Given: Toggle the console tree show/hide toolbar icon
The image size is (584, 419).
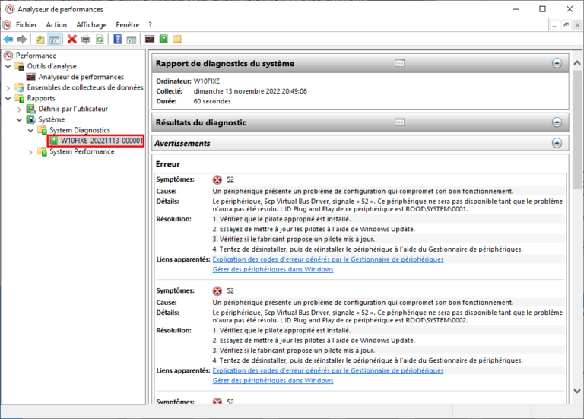Looking at the screenshot, I should tap(54, 39).
